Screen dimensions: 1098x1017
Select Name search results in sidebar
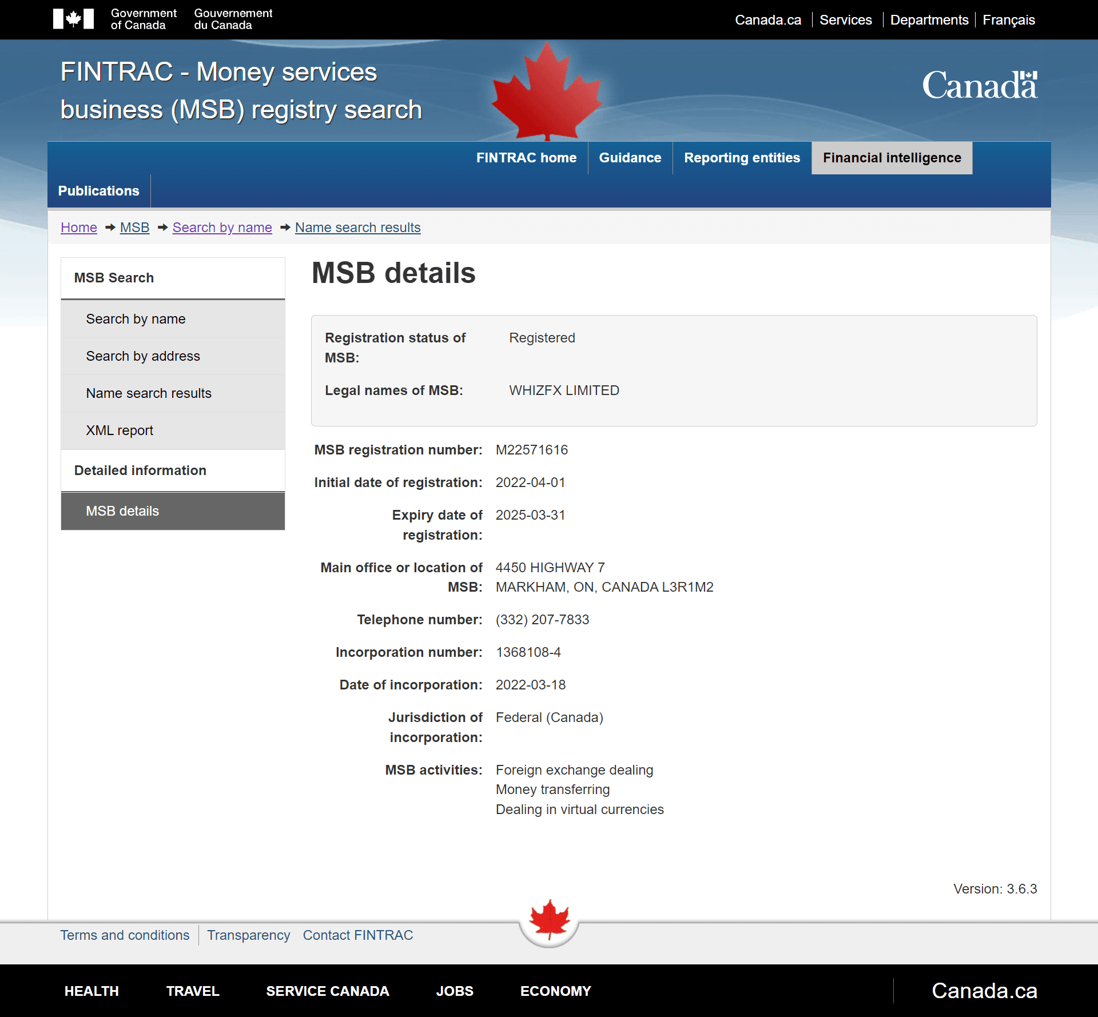click(x=173, y=393)
